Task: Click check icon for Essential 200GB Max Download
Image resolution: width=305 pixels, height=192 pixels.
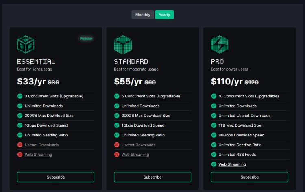Action: click(20, 116)
